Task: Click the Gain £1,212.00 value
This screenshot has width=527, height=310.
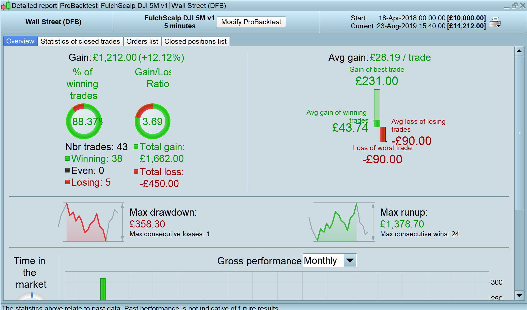Action: pyautogui.click(x=115, y=57)
